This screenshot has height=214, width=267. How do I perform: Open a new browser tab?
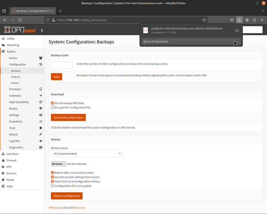click(60, 11)
